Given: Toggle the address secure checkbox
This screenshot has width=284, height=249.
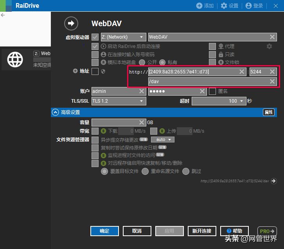Looking at the screenshot, I should coord(95,71).
